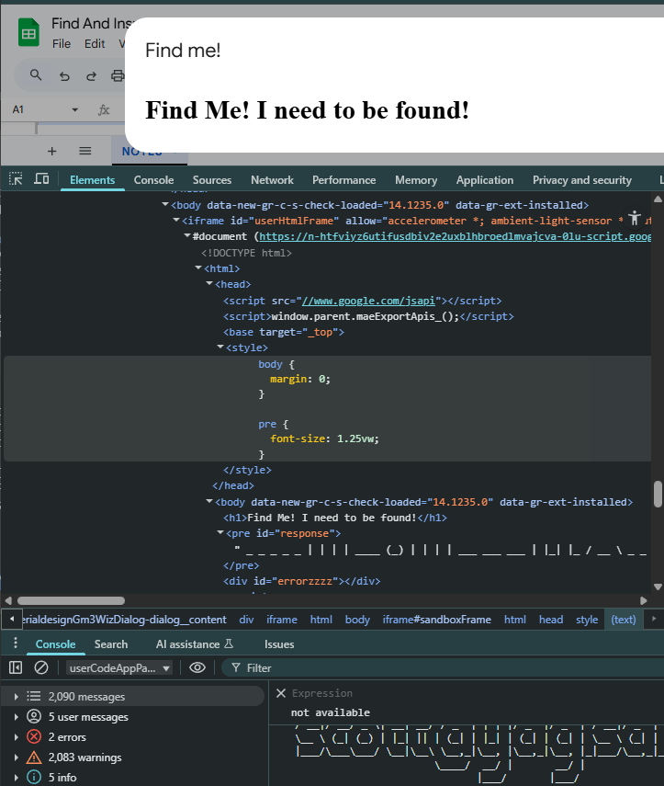
Task: Select the base target _top line
Action: [x=284, y=332]
